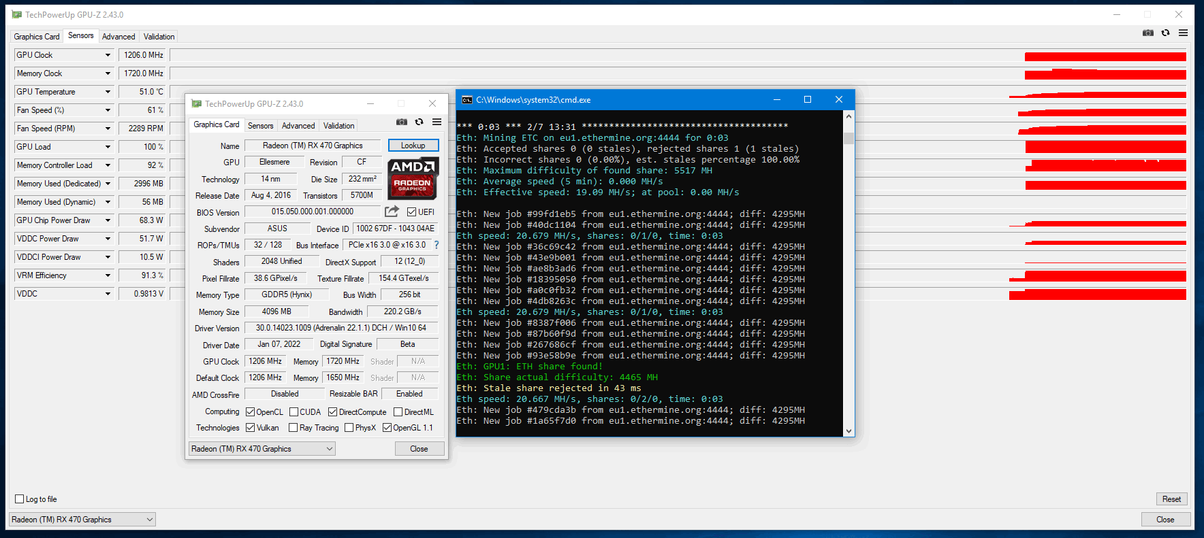Click GPU-Z icon in front window title bar

[x=197, y=103]
